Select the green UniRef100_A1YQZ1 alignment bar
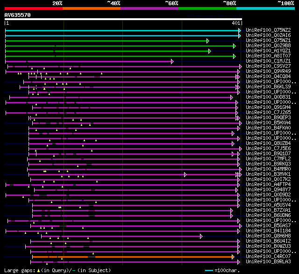Image resolution: width=299 pixels, height=274 pixels. [107, 51]
